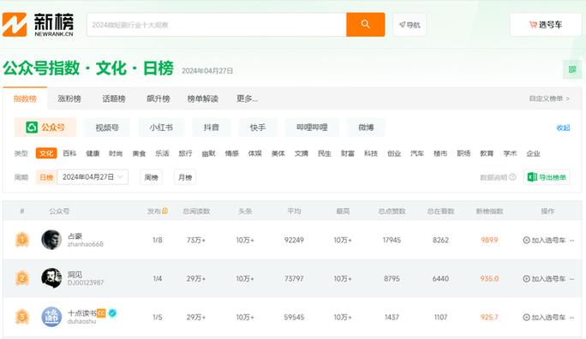Open the 十点读书 account name link
This screenshot has width=586, height=339.
[82, 312]
